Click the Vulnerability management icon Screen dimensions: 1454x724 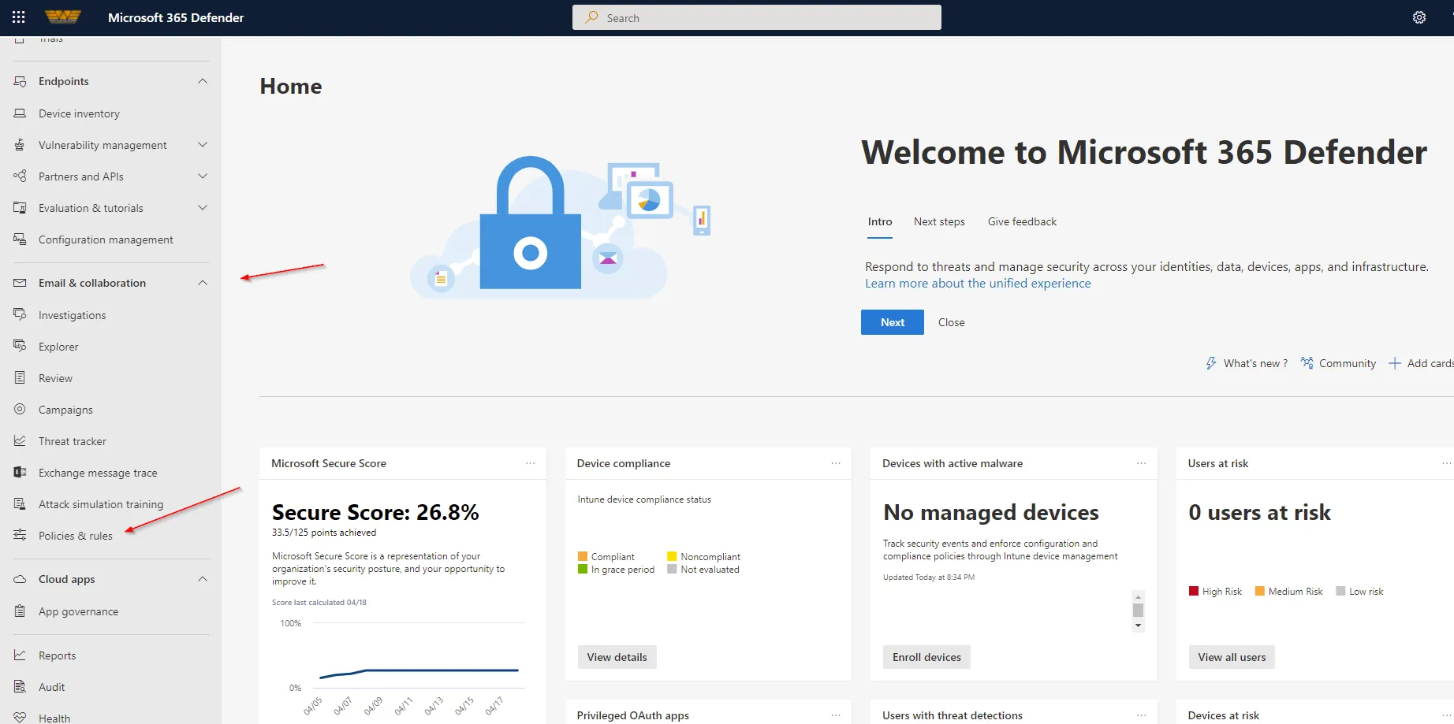coord(20,145)
